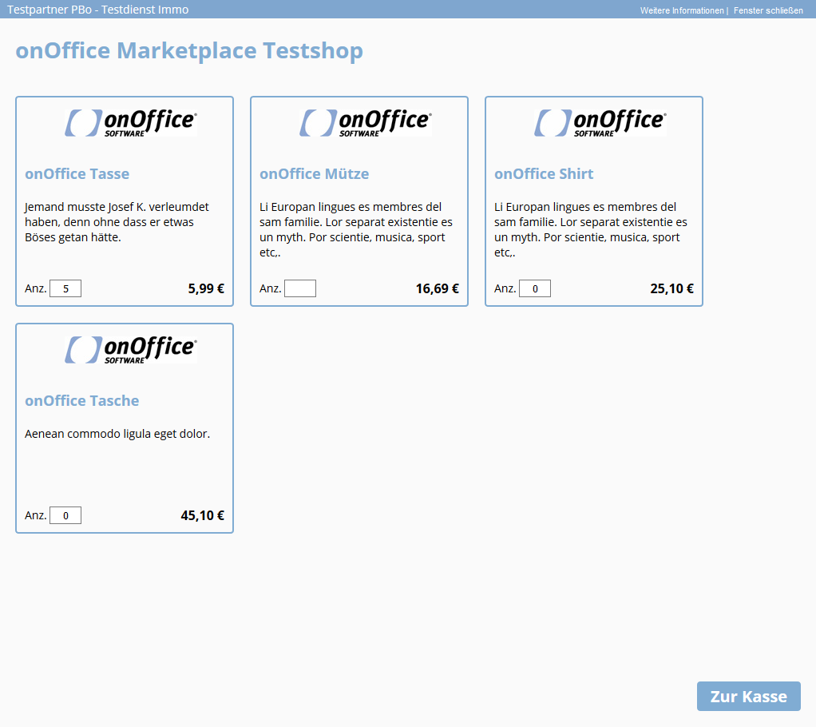The height and width of the screenshot is (727, 816).
Task: Click the Zur Kasse checkout button
Action: (x=748, y=697)
